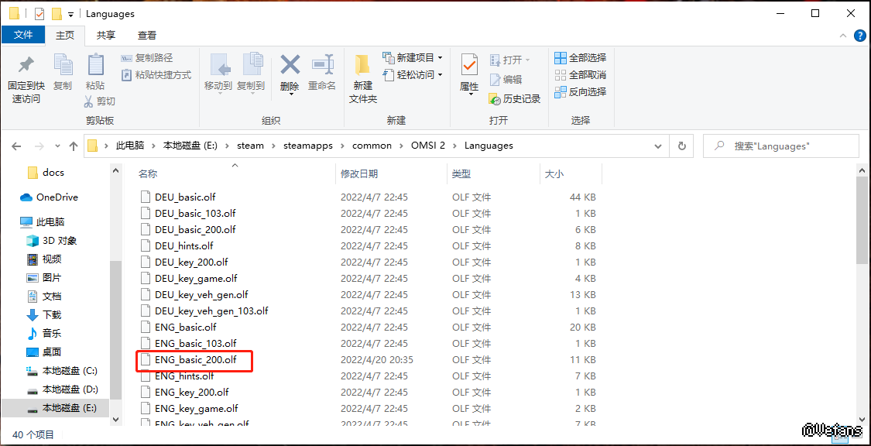The image size is (871, 446).
Task: Select the ENG_hints.olf file
Action: tap(177, 376)
